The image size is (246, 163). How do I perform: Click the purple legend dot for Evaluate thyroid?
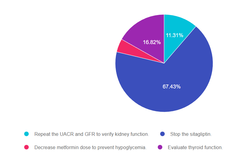pyautogui.click(x=160, y=147)
